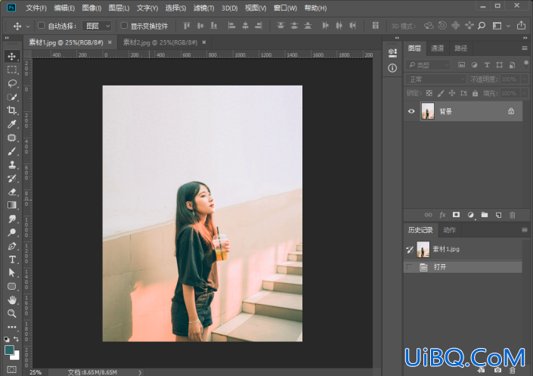This screenshot has width=533, height=376.
Task: Select the Dodge tool
Action: point(12,232)
